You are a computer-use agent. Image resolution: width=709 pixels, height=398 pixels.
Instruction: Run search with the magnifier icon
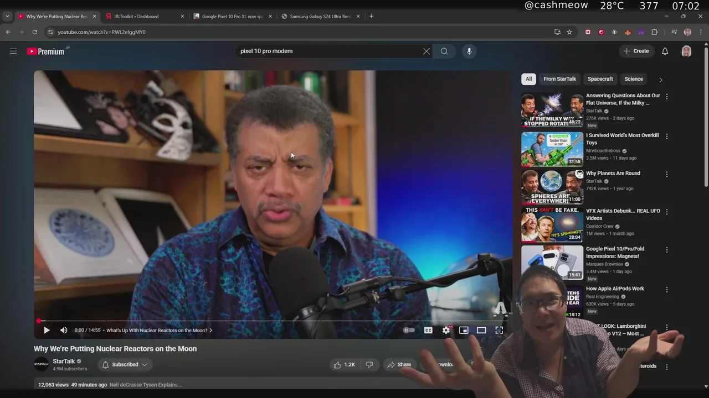[x=444, y=51]
